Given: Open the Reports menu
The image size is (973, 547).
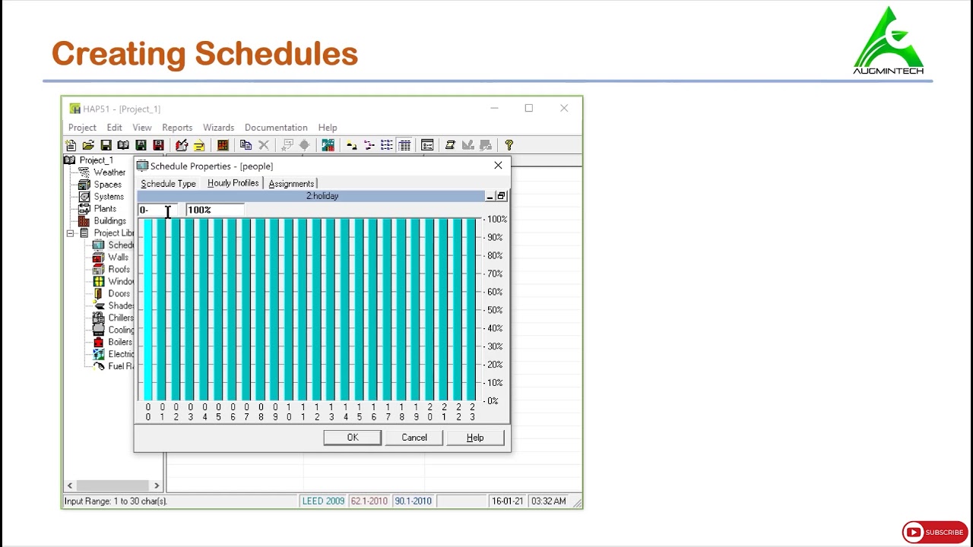Looking at the screenshot, I should [x=177, y=128].
